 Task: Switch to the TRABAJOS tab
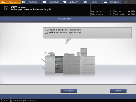pos(31,2)
